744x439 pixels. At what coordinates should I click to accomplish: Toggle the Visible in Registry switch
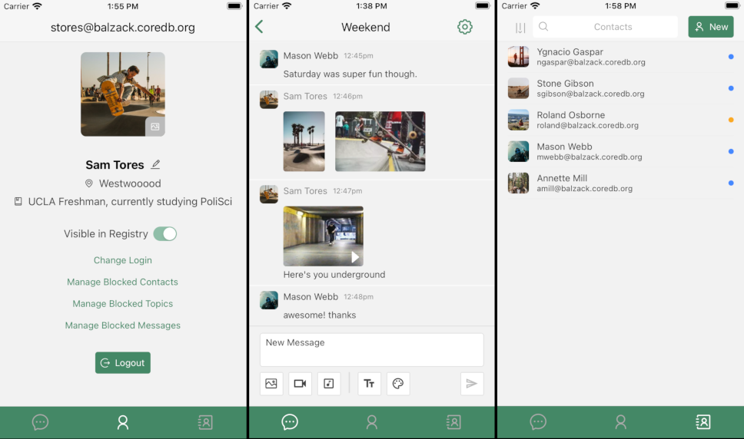click(x=164, y=234)
